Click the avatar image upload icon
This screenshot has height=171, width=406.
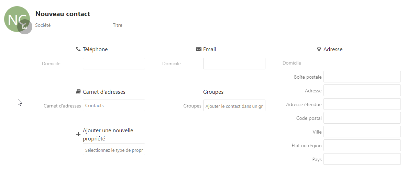pos(25,27)
